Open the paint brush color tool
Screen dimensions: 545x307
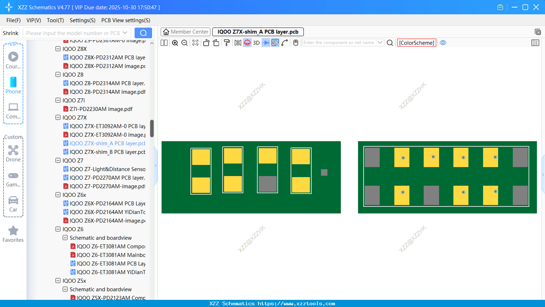(x=227, y=43)
